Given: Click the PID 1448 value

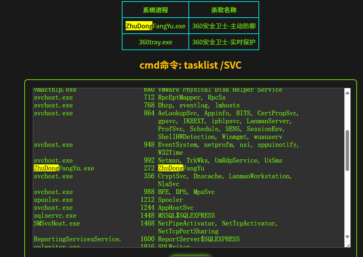Looking at the screenshot, I should (147, 215).
